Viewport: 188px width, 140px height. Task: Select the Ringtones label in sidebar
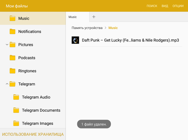click(x=27, y=71)
